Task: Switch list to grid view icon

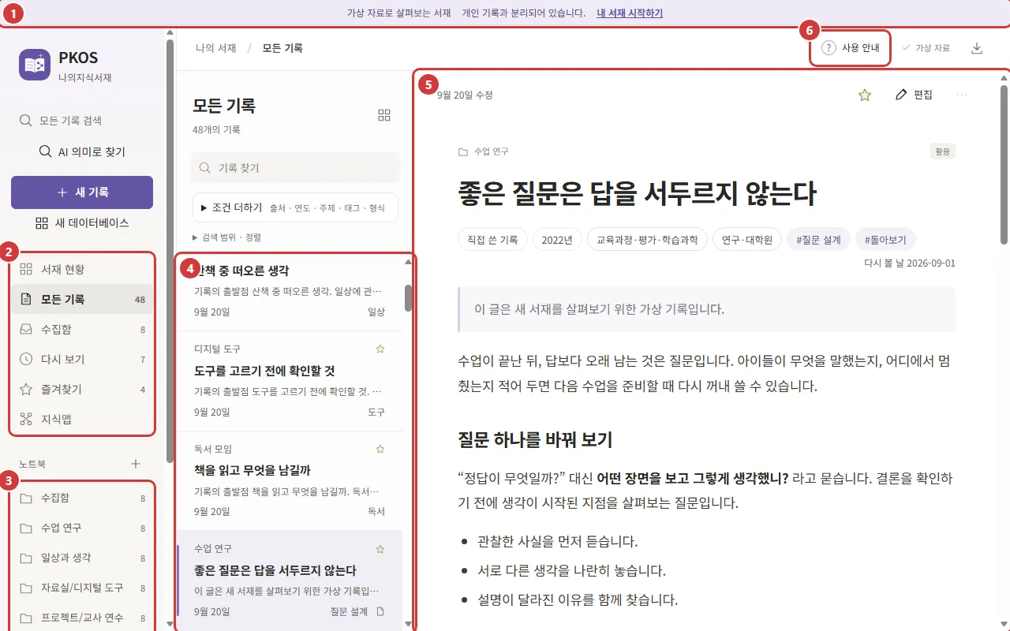Action: (384, 115)
